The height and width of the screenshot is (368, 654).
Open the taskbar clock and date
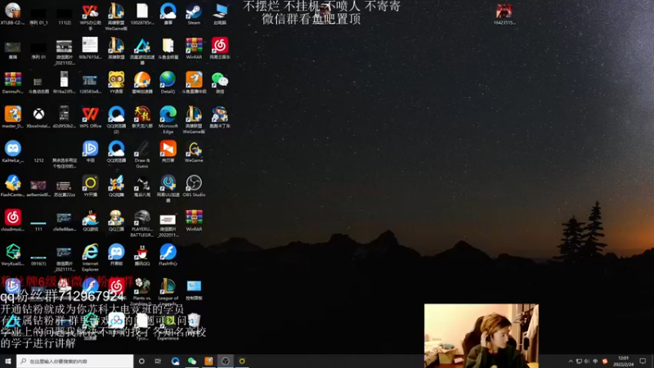click(x=623, y=361)
